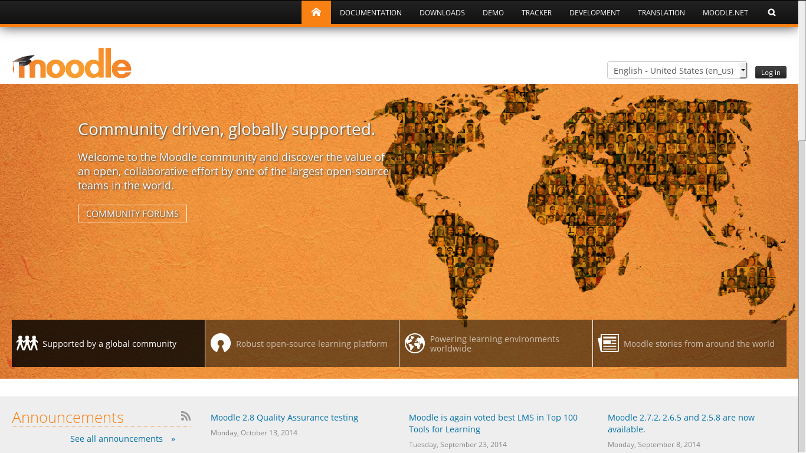This screenshot has width=806, height=453.
Task: Open 'Moodle 2.8 Quality Assurance testing' announcement
Action: coord(284,418)
